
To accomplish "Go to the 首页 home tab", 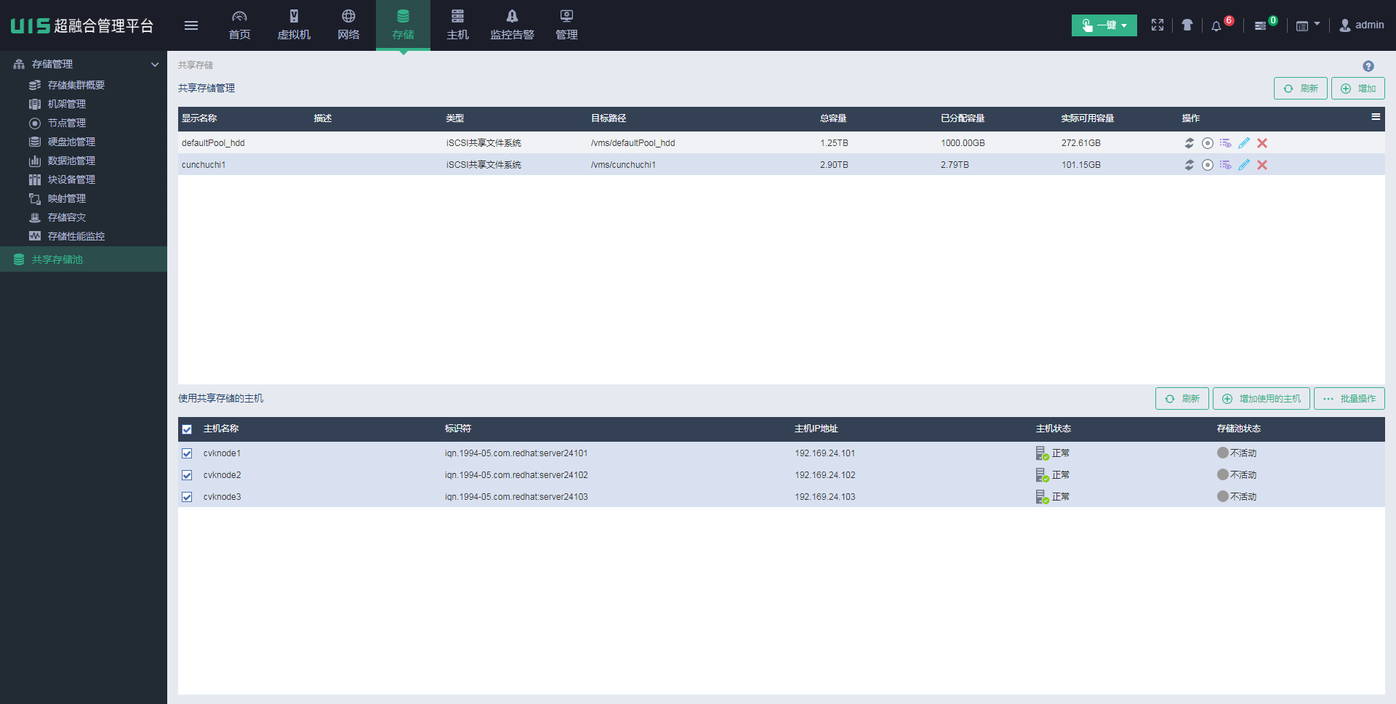I will [239, 25].
